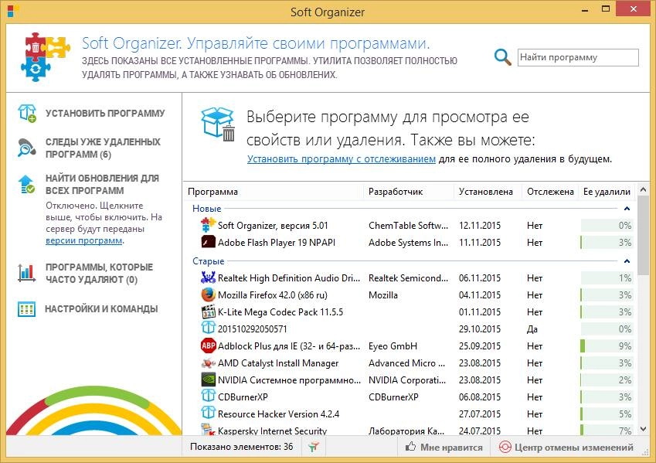The width and height of the screenshot is (656, 463).
Task: Open УСТАНОВИТЬ ПРОГРАММУ in sidebar
Action: (105, 114)
